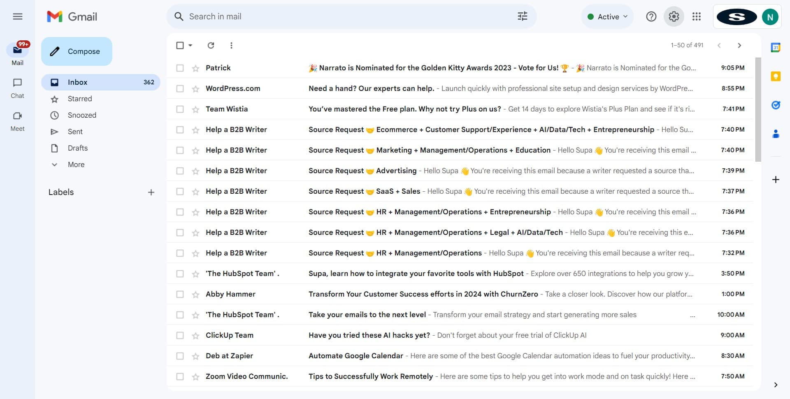Open Google Keep in side panel

[x=776, y=76]
